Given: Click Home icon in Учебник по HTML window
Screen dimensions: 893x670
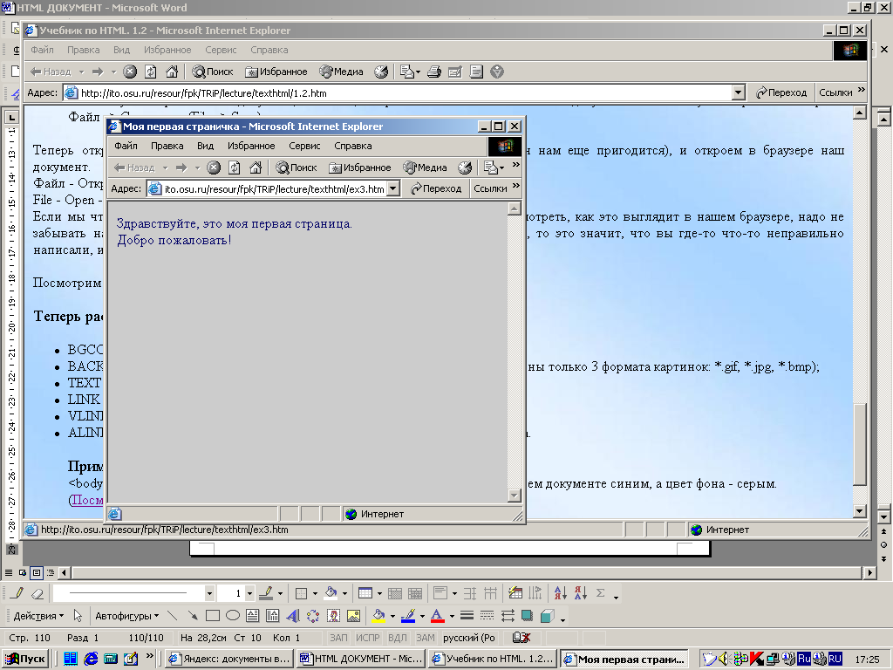Looking at the screenshot, I should 172,72.
